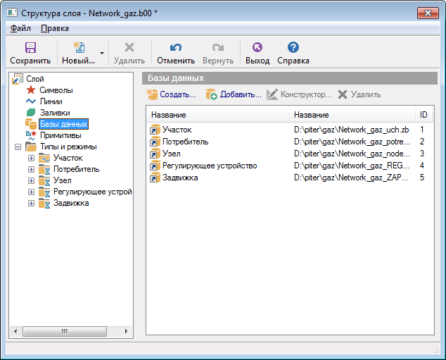
Task: Select the Потребитель database row
Action: pos(185,142)
